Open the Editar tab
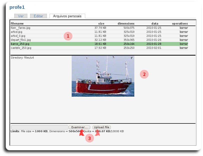This screenshot has height=156, width=203. click(38, 16)
